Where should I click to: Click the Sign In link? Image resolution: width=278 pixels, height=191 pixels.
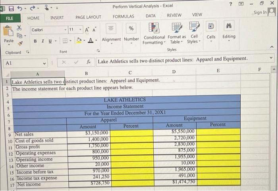pyautogui.click(x=260, y=12)
